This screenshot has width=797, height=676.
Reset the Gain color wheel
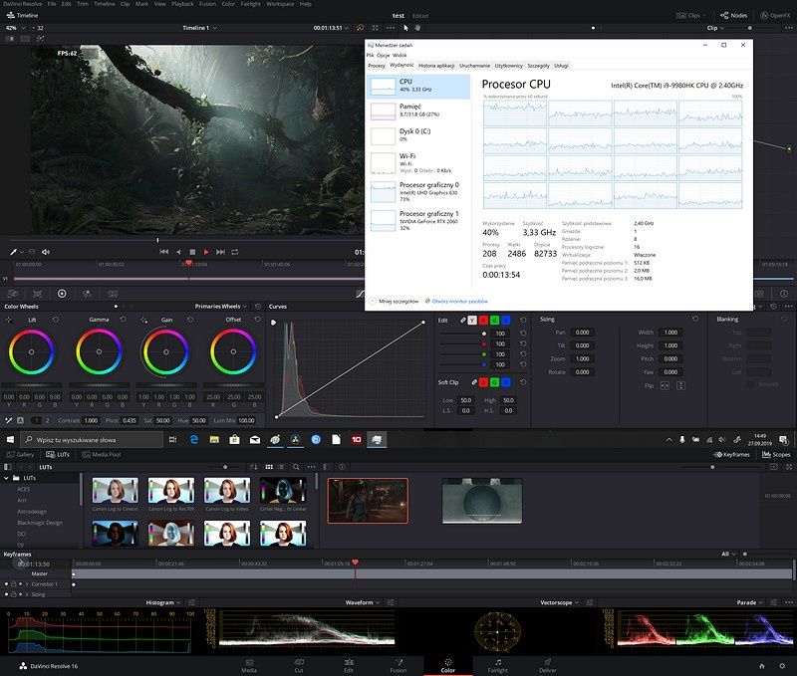point(190,320)
